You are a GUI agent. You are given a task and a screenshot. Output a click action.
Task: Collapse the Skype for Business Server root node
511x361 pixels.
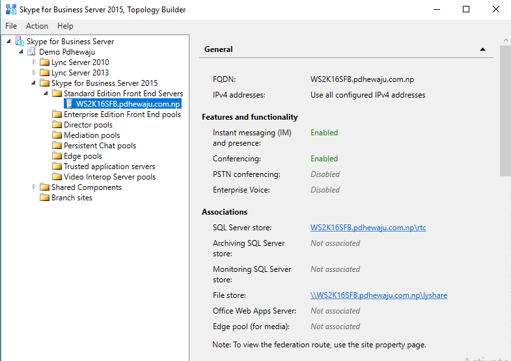coord(9,41)
